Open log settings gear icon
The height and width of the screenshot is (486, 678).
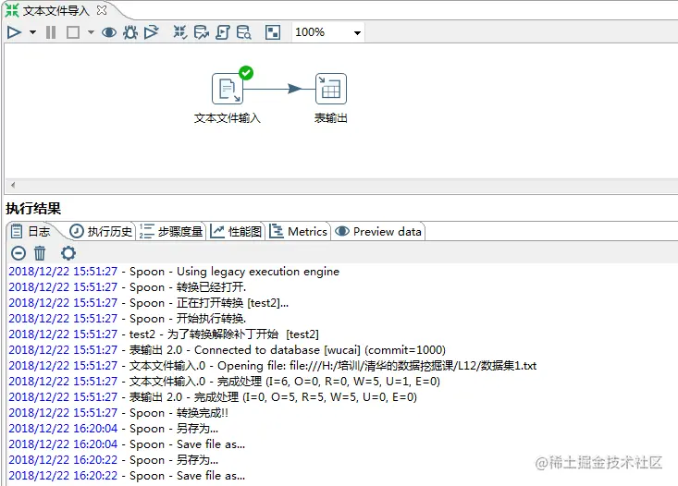(68, 253)
